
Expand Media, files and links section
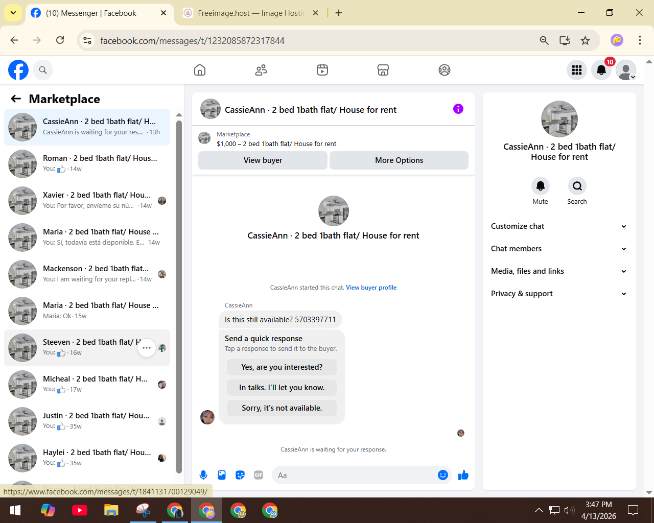coord(559,271)
